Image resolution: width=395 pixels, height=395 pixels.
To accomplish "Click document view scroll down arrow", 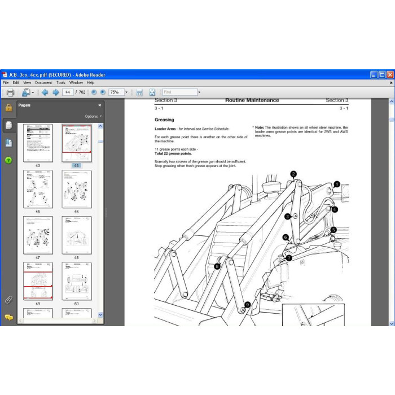I will click(392, 323).
